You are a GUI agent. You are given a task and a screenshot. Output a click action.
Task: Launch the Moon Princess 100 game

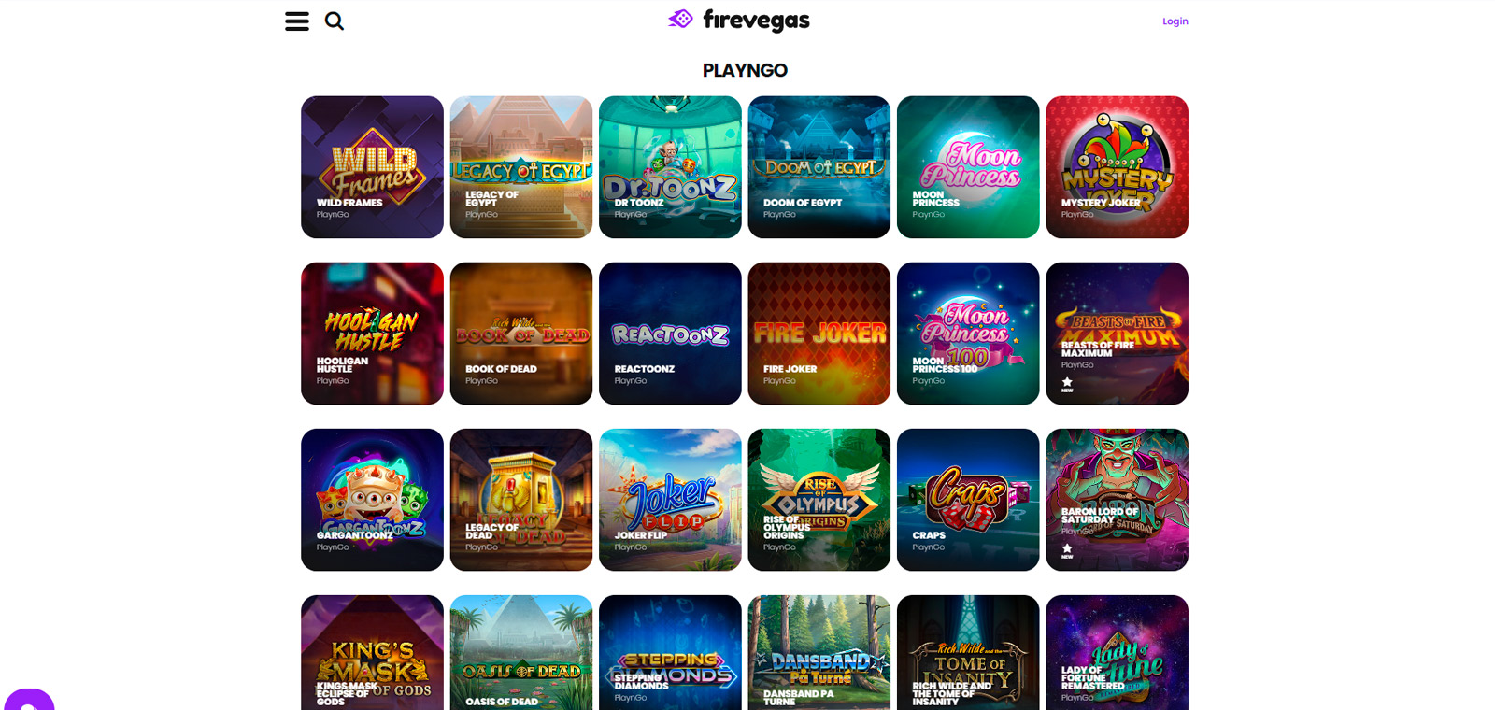(968, 334)
